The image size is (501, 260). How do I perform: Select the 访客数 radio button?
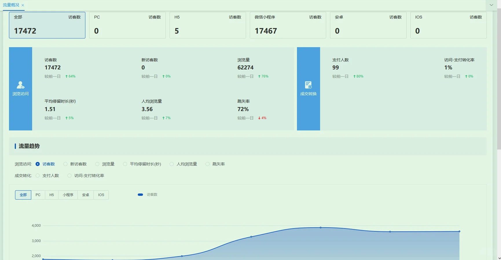(38, 164)
